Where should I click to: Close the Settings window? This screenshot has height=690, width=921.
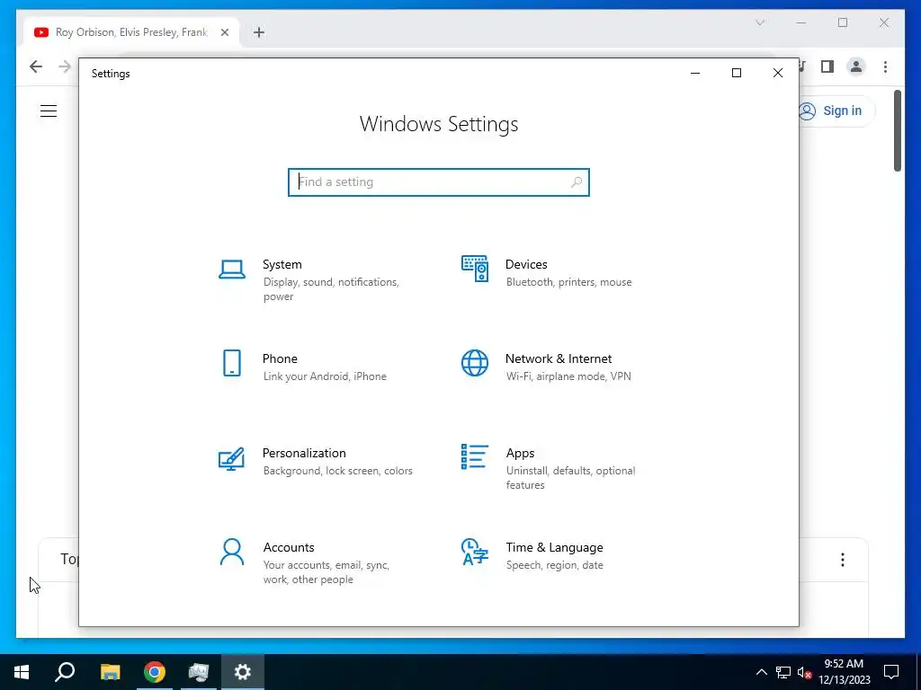pos(778,74)
